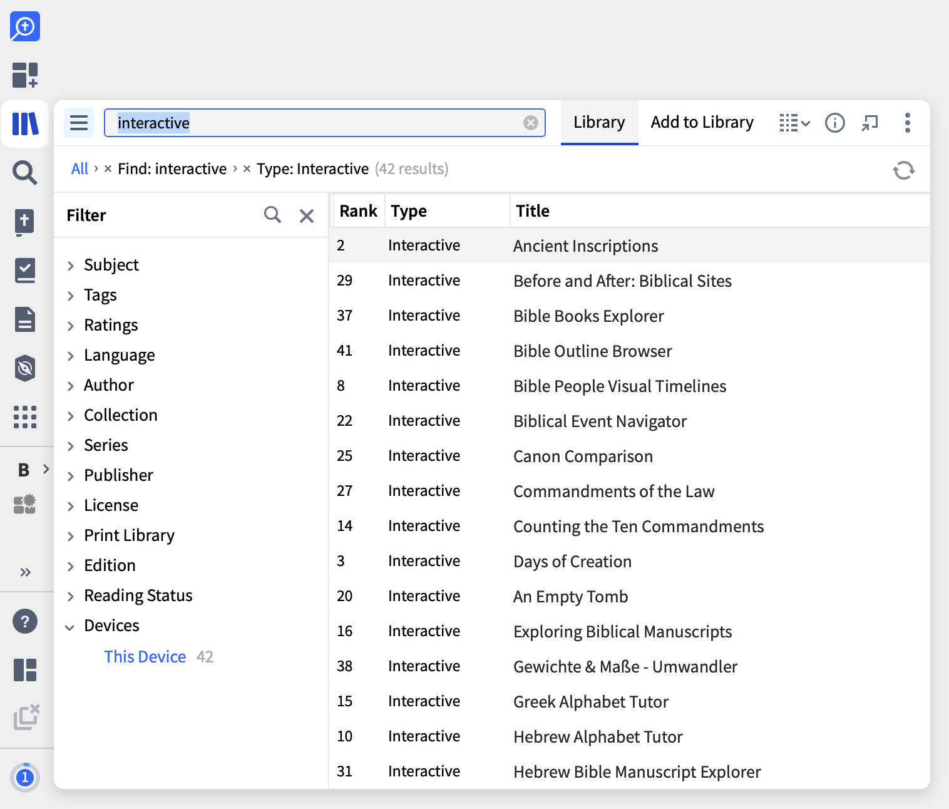Click the All breadcrumb link

pos(80,169)
